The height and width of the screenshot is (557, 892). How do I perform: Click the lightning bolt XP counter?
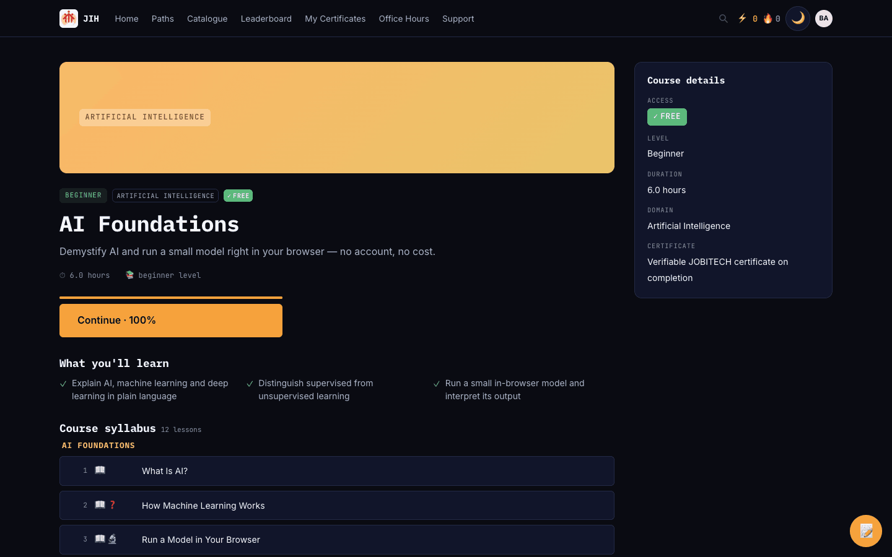(748, 19)
